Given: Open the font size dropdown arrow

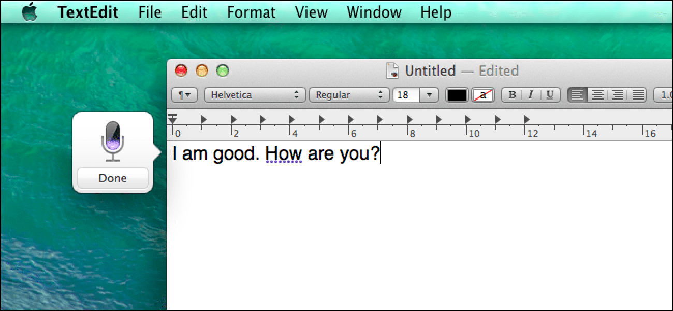Looking at the screenshot, I should pos(429,95).
